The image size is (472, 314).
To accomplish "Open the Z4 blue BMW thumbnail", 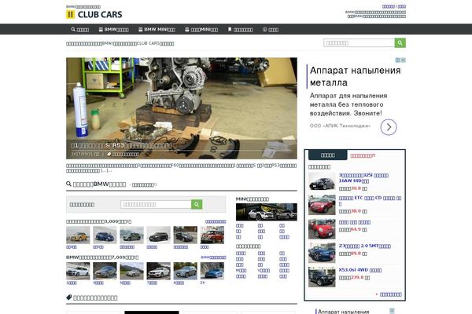I will [x=212, y=271].
